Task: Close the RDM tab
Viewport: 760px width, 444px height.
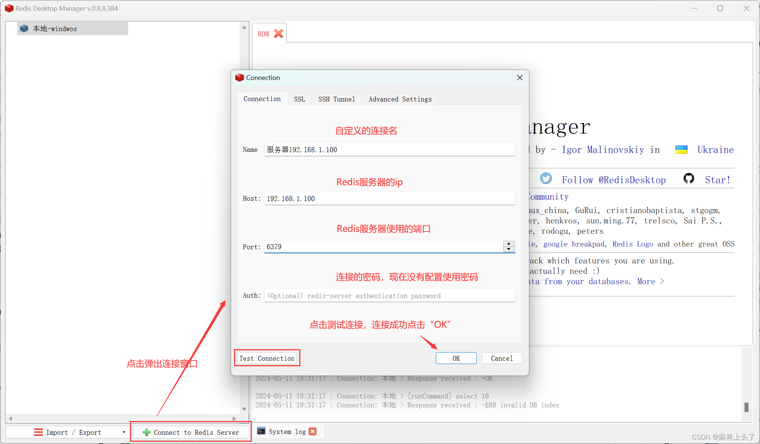Action: tap(279, 34)
